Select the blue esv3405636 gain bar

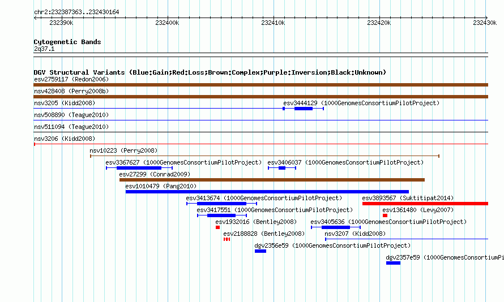(x=336, y=227)
